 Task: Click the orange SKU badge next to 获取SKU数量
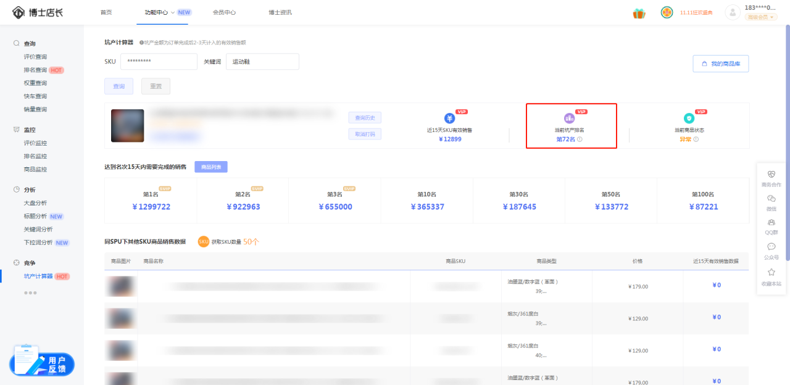[203, 242]
